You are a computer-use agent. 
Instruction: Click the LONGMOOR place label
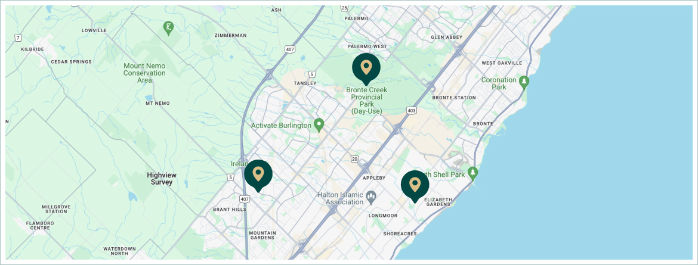tap(383, 216)
